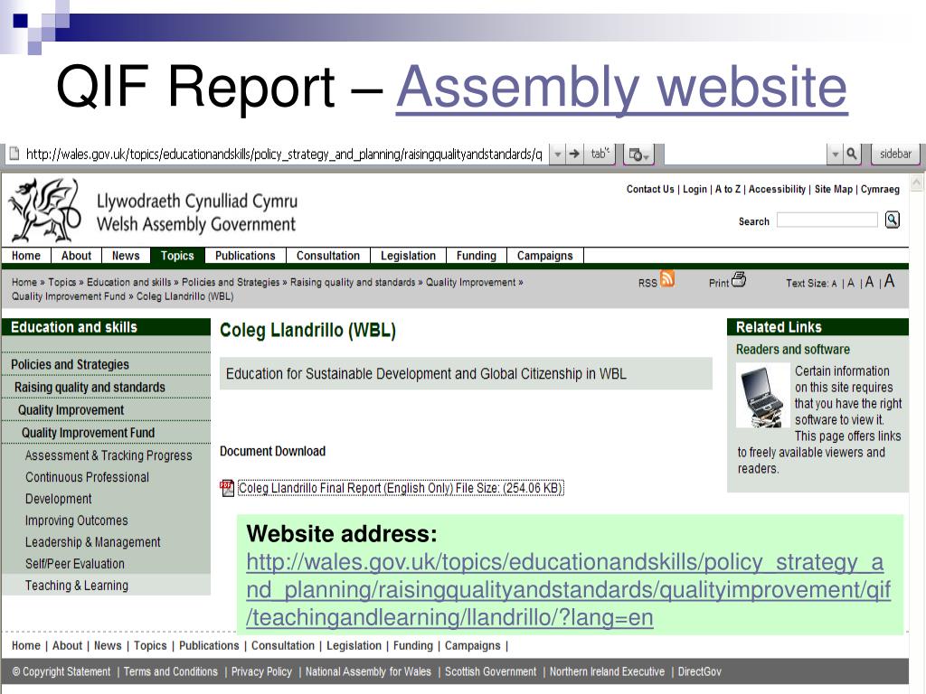Screen dimensions: 926x694
Task: Open the Contact Us link
Action: click(x=650, y=190)
